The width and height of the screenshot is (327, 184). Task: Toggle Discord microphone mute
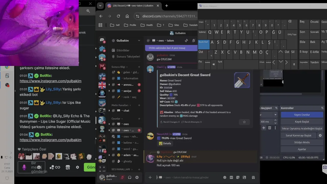point(122,177)
